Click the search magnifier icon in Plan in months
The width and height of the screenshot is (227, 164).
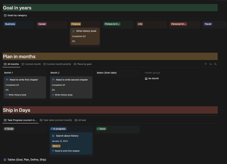click(215, 64)
